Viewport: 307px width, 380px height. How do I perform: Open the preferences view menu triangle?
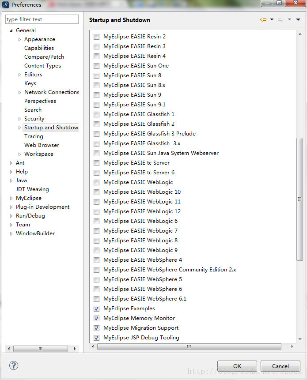pos(298,19)
